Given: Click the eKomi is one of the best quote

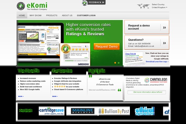Looking at the screenshot, I should click(105, 82).
